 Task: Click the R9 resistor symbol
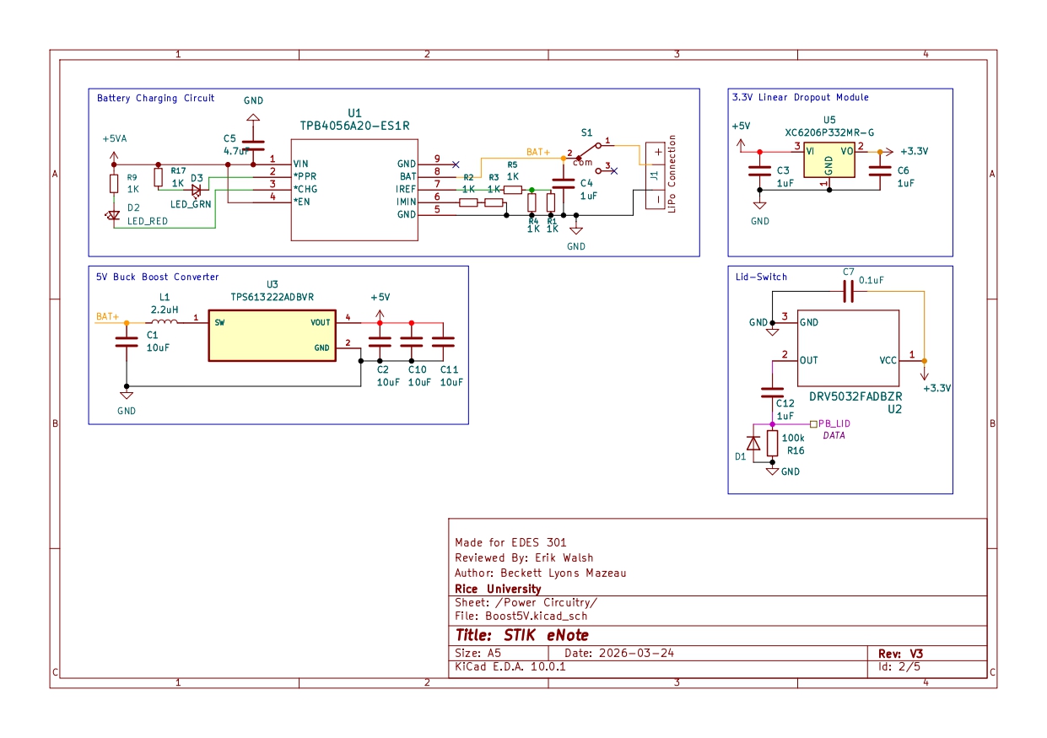(114, 184)
